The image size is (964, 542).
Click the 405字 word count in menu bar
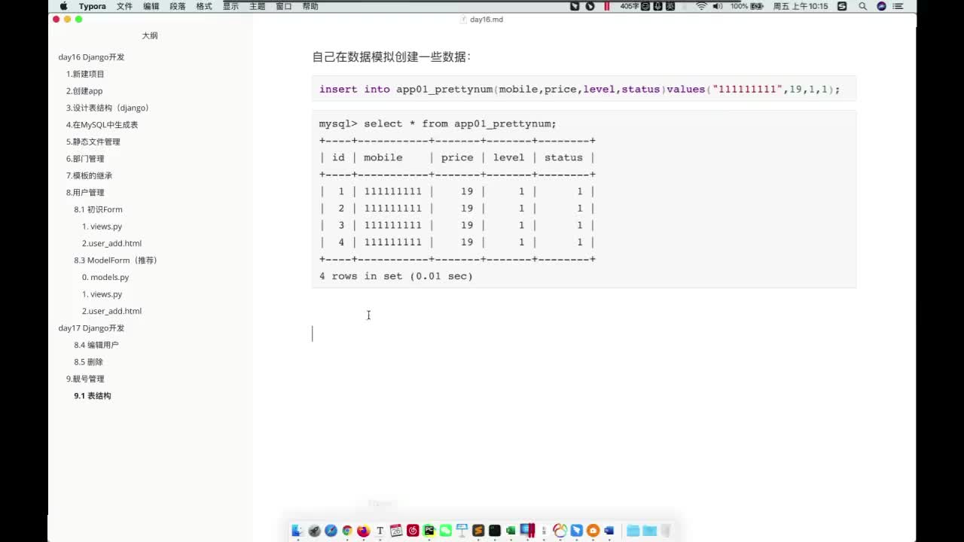630,6
